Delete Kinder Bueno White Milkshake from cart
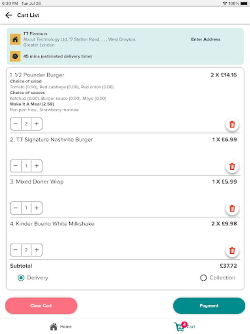The width and height of the screenshot is (250, 334). point(232,250)
